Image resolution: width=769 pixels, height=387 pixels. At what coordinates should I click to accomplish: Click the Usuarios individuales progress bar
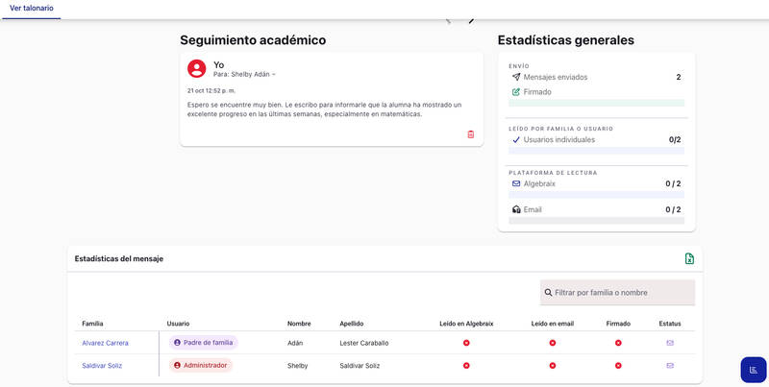pos(596,151)
